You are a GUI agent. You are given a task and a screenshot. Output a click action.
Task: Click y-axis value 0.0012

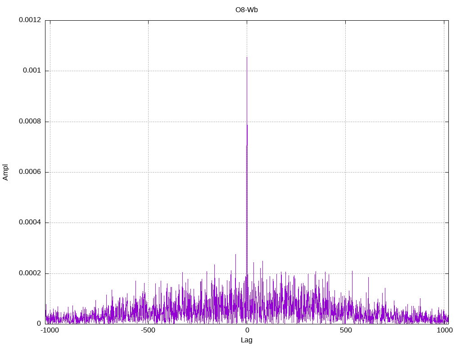(30, 20)
